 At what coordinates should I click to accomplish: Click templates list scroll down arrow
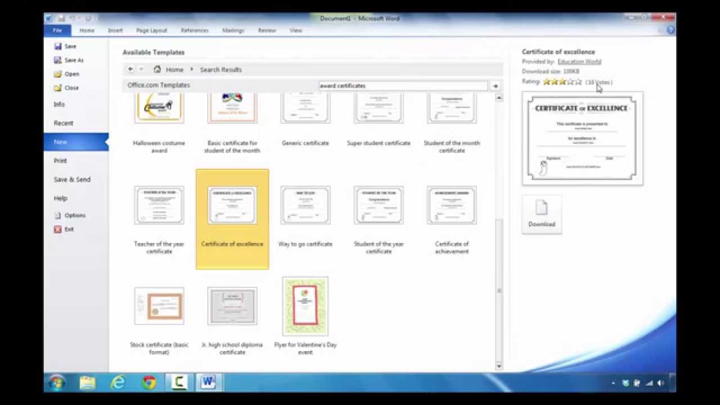(x=499, y=366)
